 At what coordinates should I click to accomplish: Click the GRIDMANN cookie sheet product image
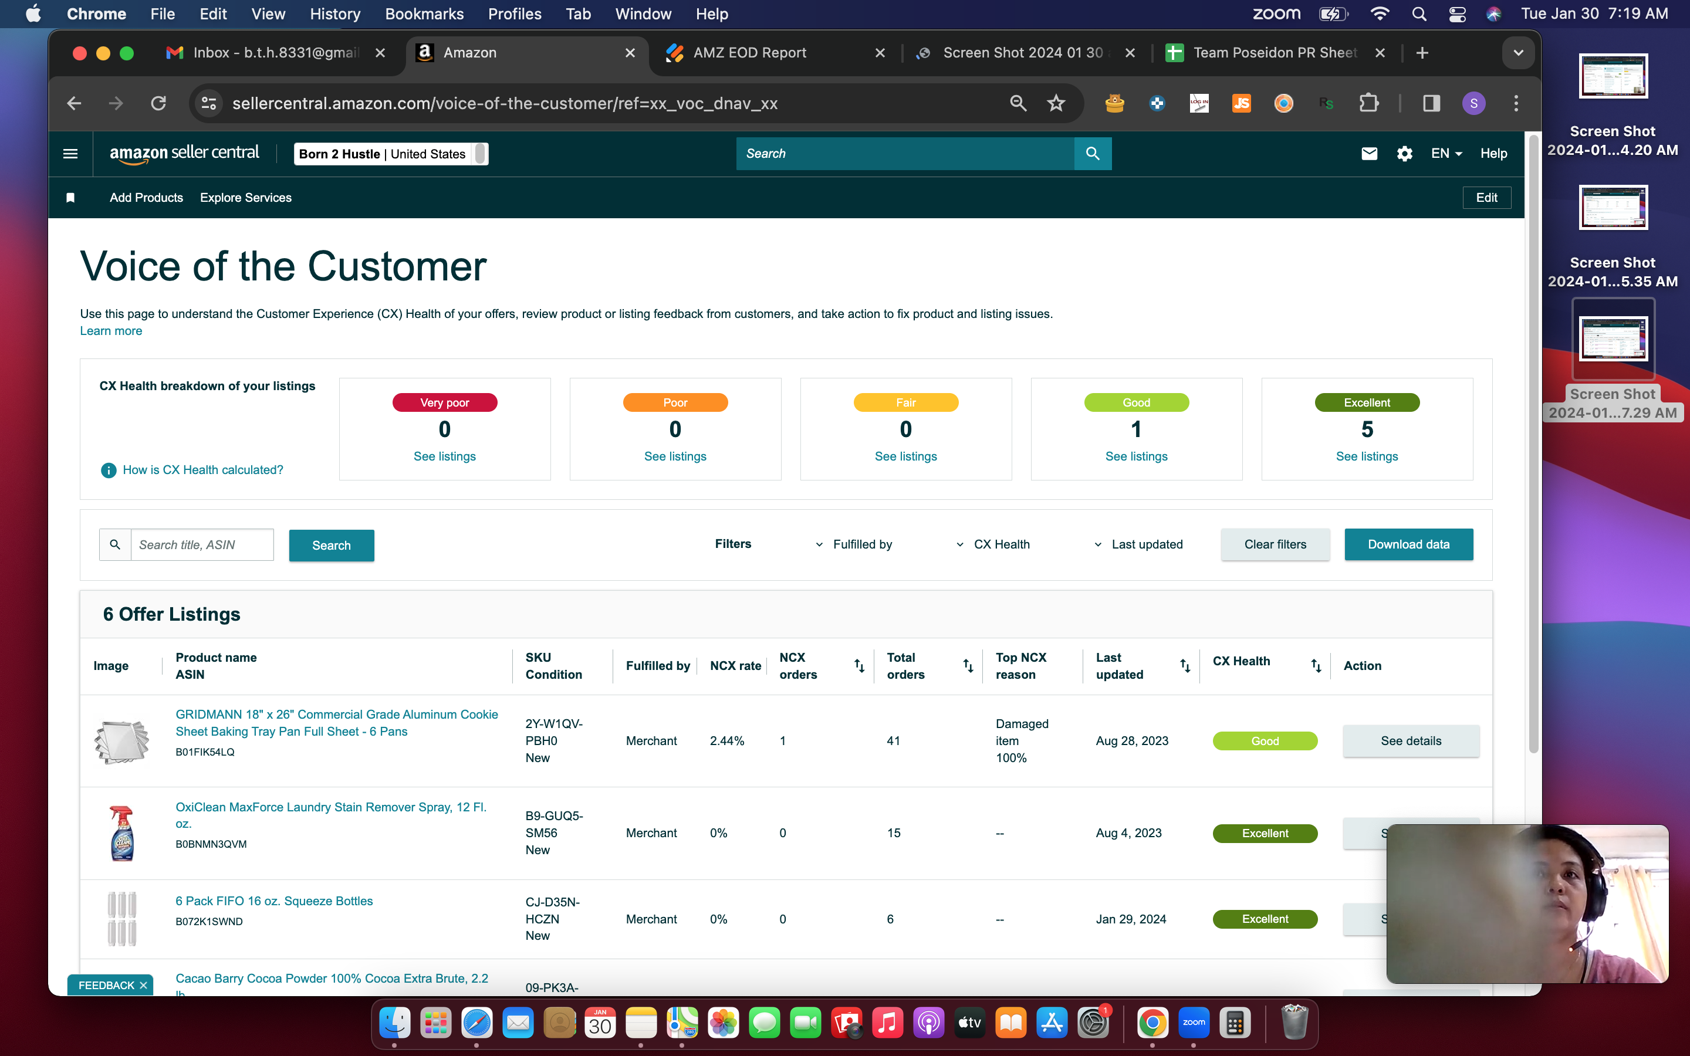[121, 741]
